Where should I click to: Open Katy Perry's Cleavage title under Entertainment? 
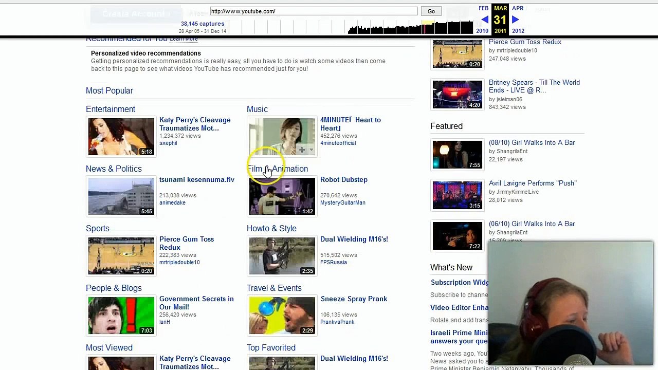(195, 124)
